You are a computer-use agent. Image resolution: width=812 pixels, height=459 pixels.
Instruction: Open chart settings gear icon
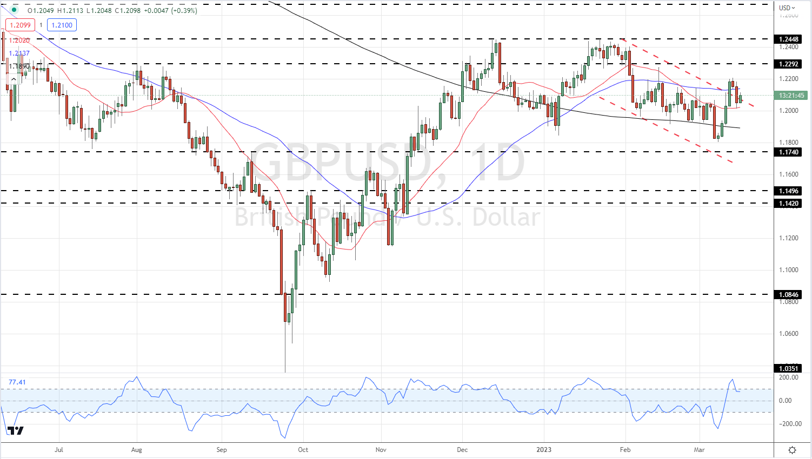pos(793,450)
